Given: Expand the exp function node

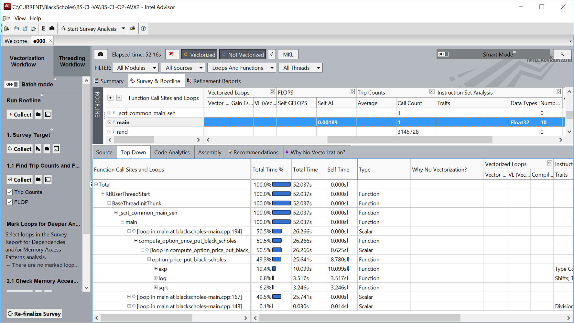Looking at the screenshot, I should (x=156, y=268).
